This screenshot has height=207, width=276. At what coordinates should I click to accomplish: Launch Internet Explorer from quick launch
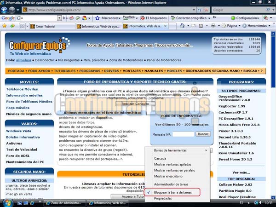(x=32, y=203)
